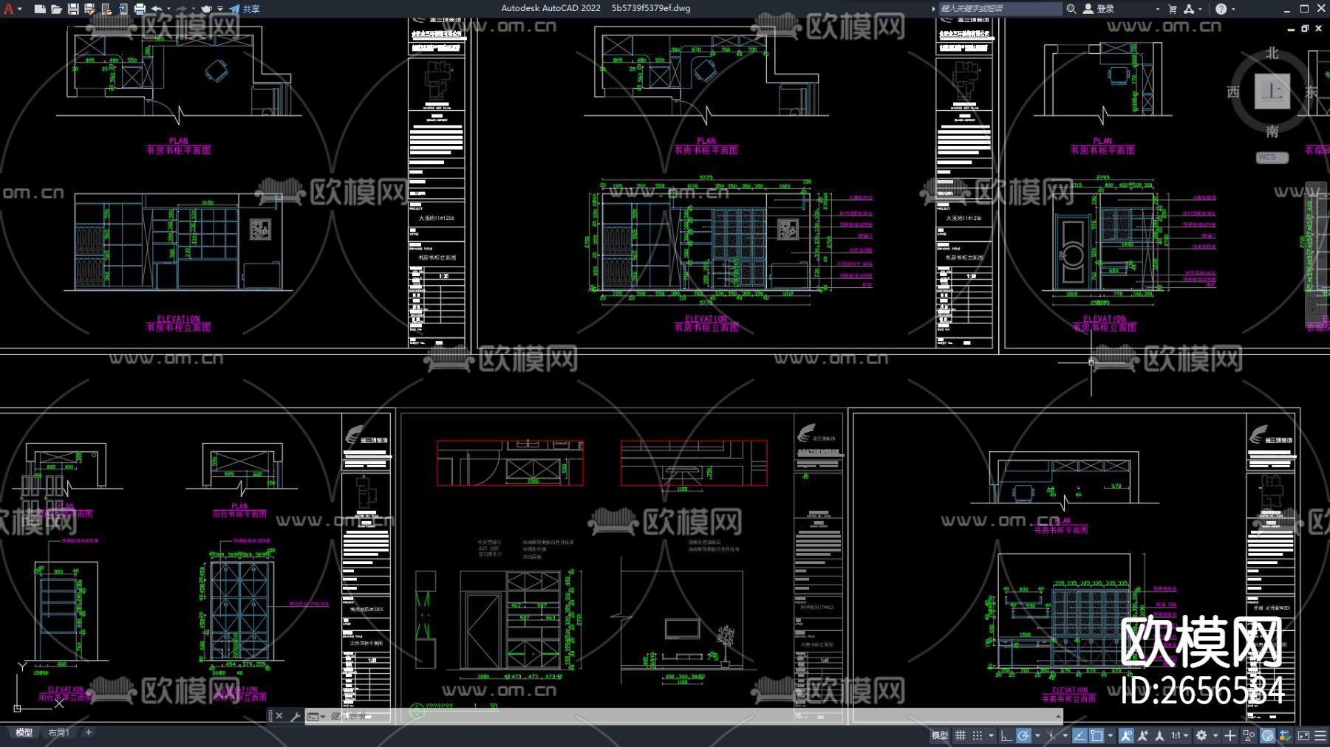Click 北 north on the ViewCube compass
1330x747 pixels.
[1272, 53]
